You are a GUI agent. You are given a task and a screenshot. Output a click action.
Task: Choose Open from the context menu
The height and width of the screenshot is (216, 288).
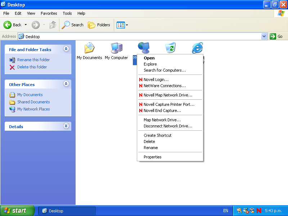[x=170, y=58]
